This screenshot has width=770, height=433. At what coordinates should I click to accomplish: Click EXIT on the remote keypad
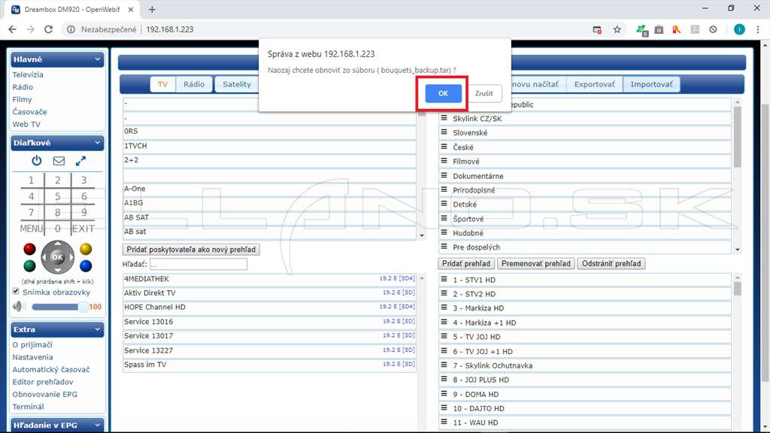(83, 229)
